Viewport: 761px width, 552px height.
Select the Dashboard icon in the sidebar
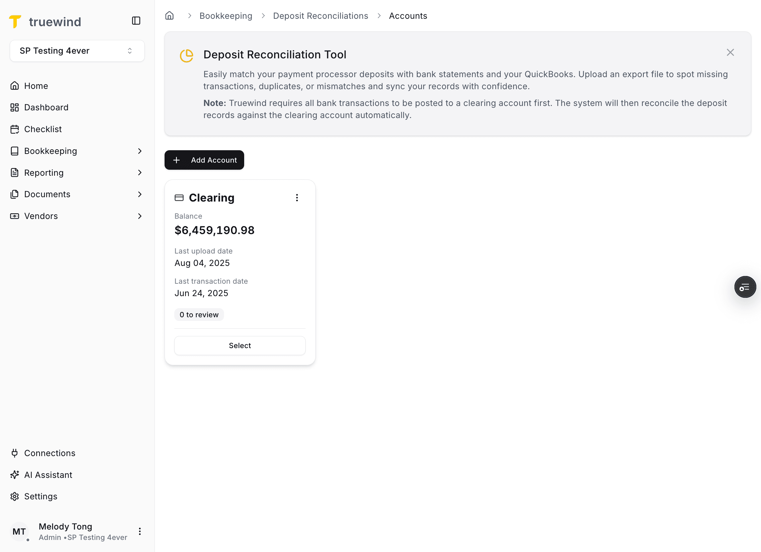15,107
